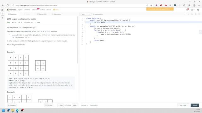The width and height of the screenshot is (202, 113).
Task: Toggle the Autocomplete option
Action: (x=98, y=14)
